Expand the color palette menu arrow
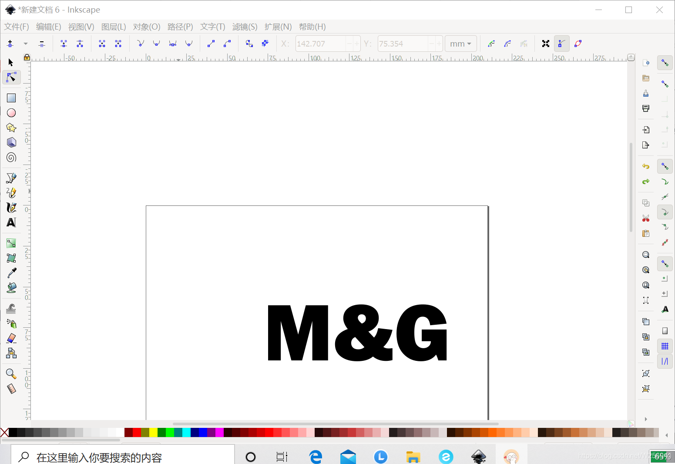The height and width of the screenshot is (464, 675). 667,435
